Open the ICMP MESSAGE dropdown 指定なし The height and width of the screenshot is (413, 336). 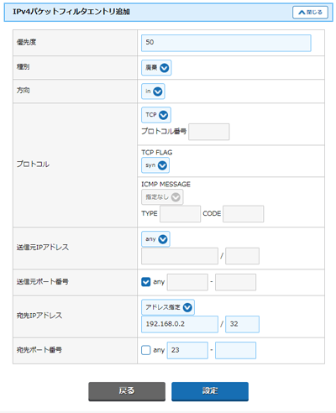tap(162, 197)
